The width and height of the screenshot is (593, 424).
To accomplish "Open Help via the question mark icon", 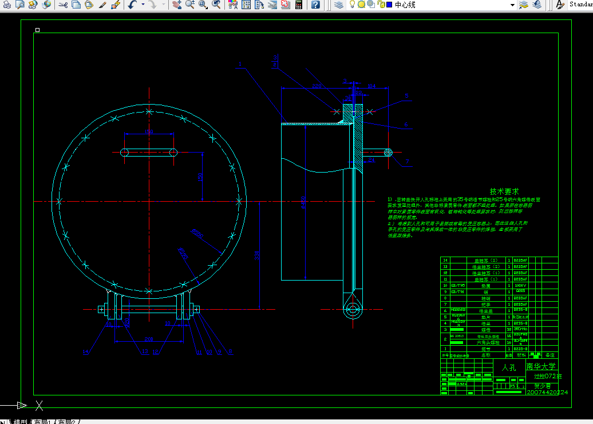I will click(x=315, y=5).
